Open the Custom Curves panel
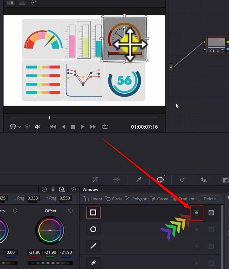Viewport: 229px width, 269px height. click(x=95, y=180)
